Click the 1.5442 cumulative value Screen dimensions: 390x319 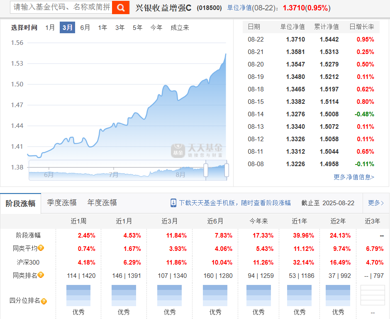pyautogui.click(x=329, y=39)
